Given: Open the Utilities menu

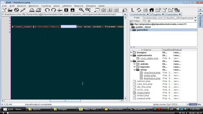Looking at the screenshot, I should [67, 6].
